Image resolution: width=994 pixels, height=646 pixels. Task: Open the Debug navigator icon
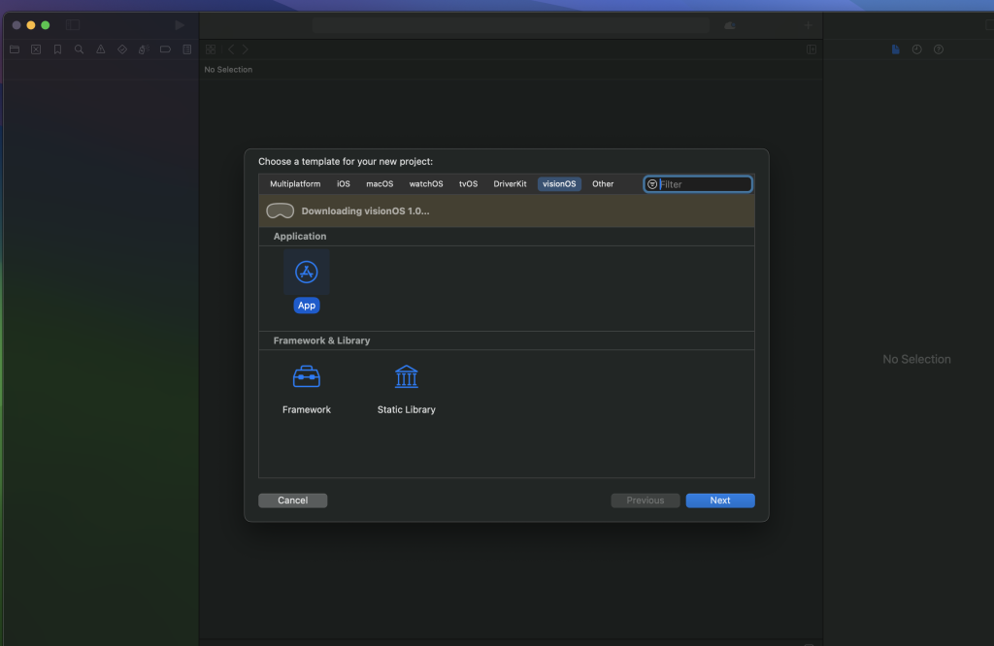tap(144, 48)
